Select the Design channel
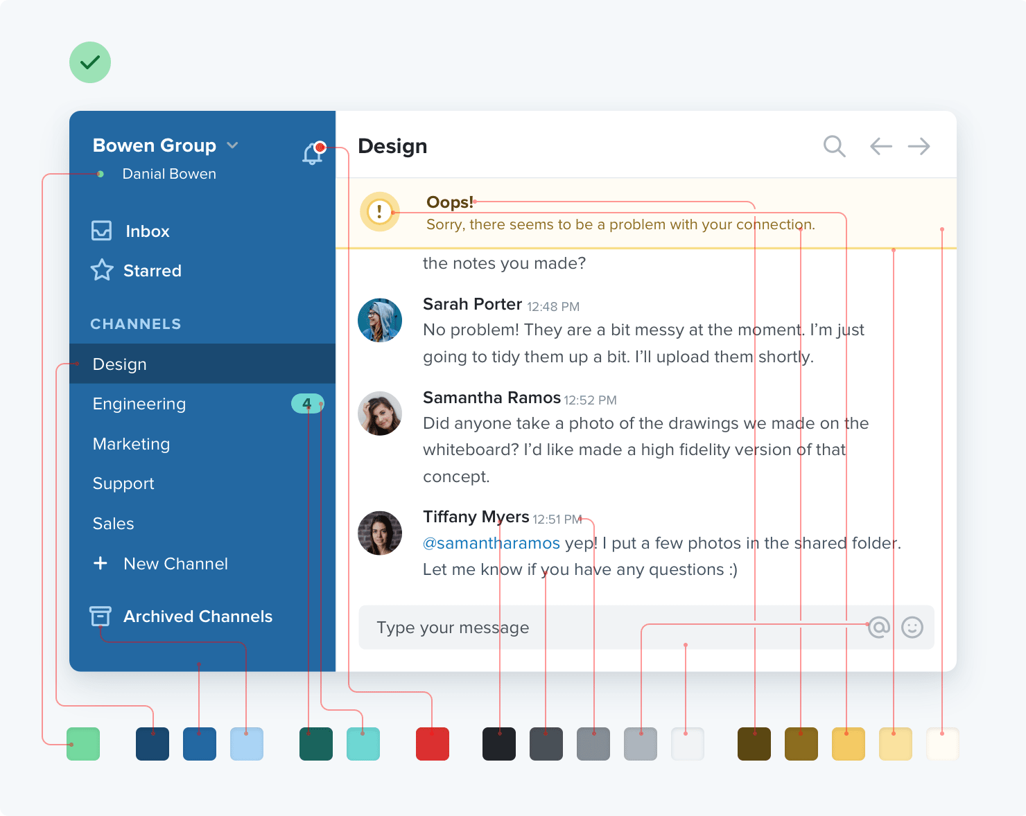Image resolution: width=1026 pixels, height=816 pixels. click(119, 364)
